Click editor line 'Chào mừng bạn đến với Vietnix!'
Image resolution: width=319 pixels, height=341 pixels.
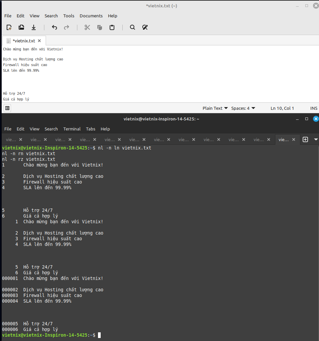coord(33,49)
